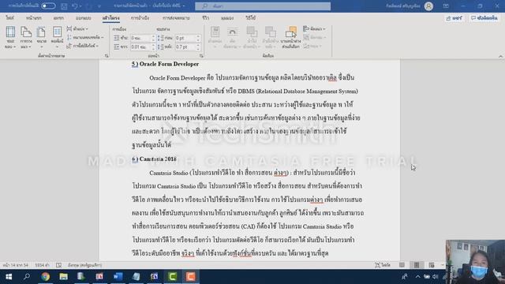505x284 pixels.
Task: Switch to the Mailings ribbon tab
Action: 176,18
